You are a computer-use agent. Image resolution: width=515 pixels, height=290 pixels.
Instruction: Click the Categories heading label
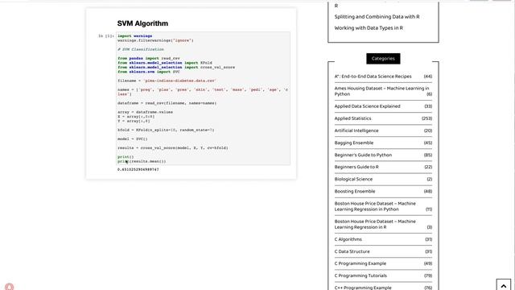pyautogui.click(x=383, y=59)
